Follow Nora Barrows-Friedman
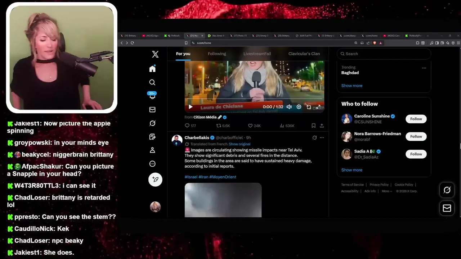This screenshot has width=461, height=259. 416,136
